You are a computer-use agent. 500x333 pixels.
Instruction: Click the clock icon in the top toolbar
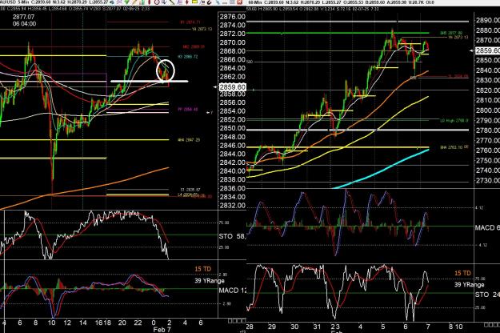pos(157,2)
